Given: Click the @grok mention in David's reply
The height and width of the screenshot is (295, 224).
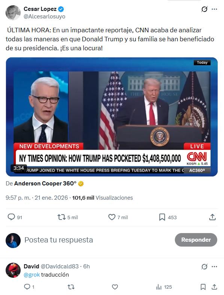Looking at the screenshot, I should 32,275.
